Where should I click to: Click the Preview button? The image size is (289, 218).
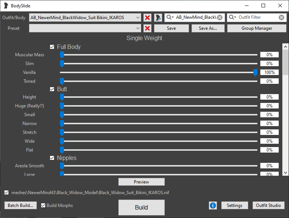click(x=141, y=182)
